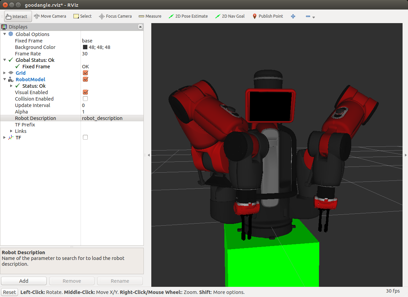Click the Add display button
Viewport: 408px width, 297px height.
point(24,281)
